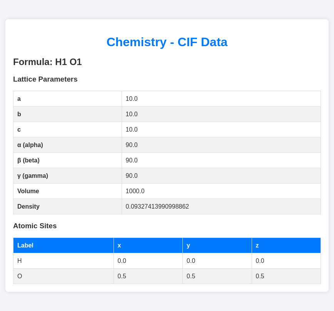Viewport: 334px width, 311px height.
Task: Select the b parameter row label
Action: click(x=19, y=114)
